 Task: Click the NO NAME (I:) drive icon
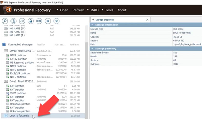6,35
